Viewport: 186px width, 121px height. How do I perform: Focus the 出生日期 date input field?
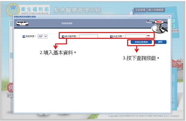(136, 36)
